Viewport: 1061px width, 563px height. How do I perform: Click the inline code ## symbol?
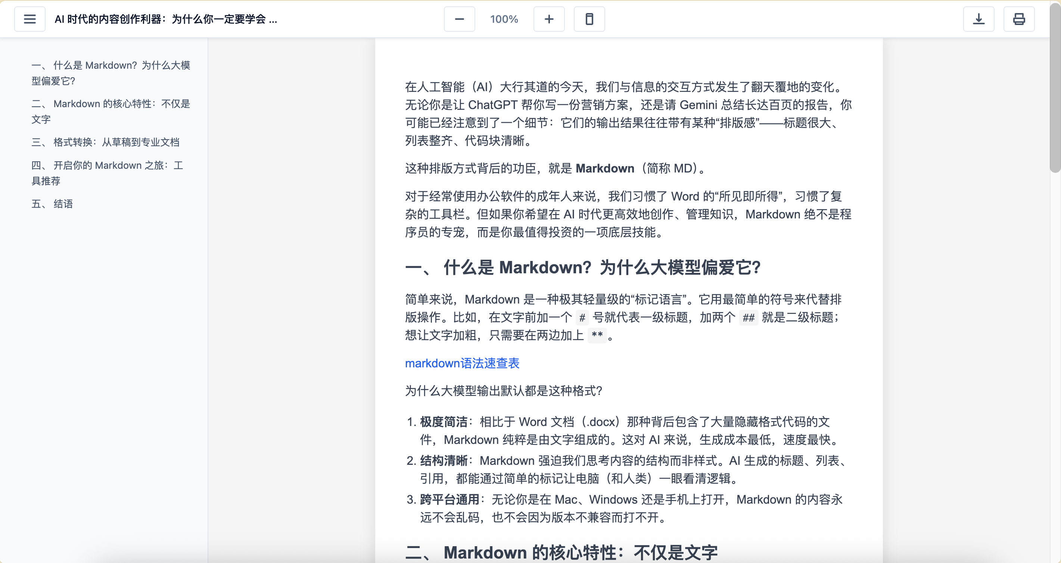click(x=749, y=318)
